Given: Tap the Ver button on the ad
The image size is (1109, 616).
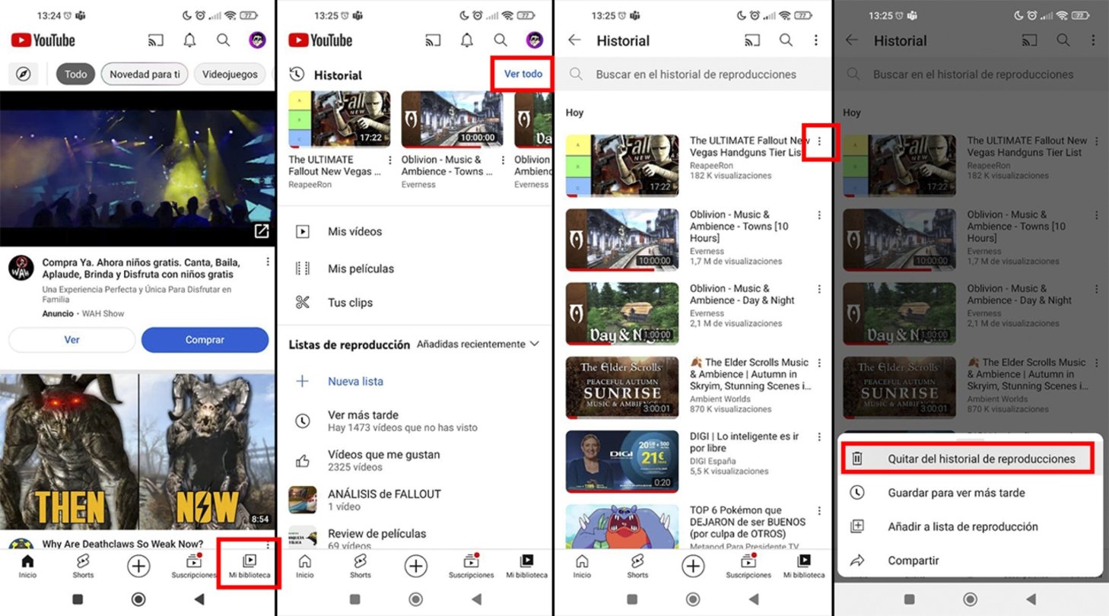Looking at the screenshot, I should [x=71, y=340].
